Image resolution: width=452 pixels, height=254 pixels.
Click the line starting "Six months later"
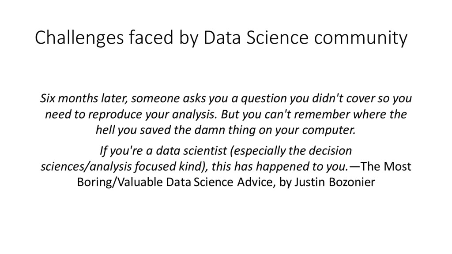[x=226, y=98]
